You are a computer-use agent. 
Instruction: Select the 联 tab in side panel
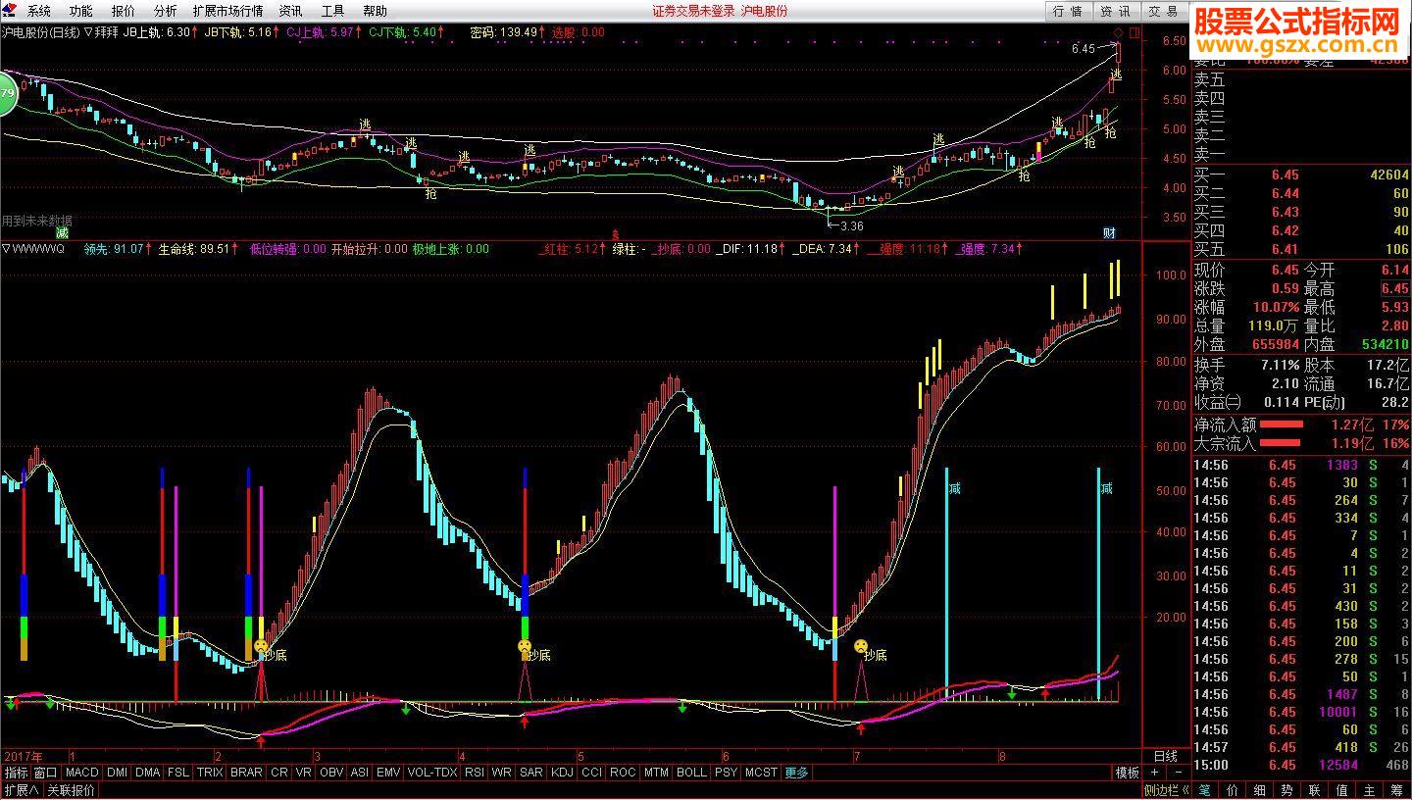(1315, 790)
